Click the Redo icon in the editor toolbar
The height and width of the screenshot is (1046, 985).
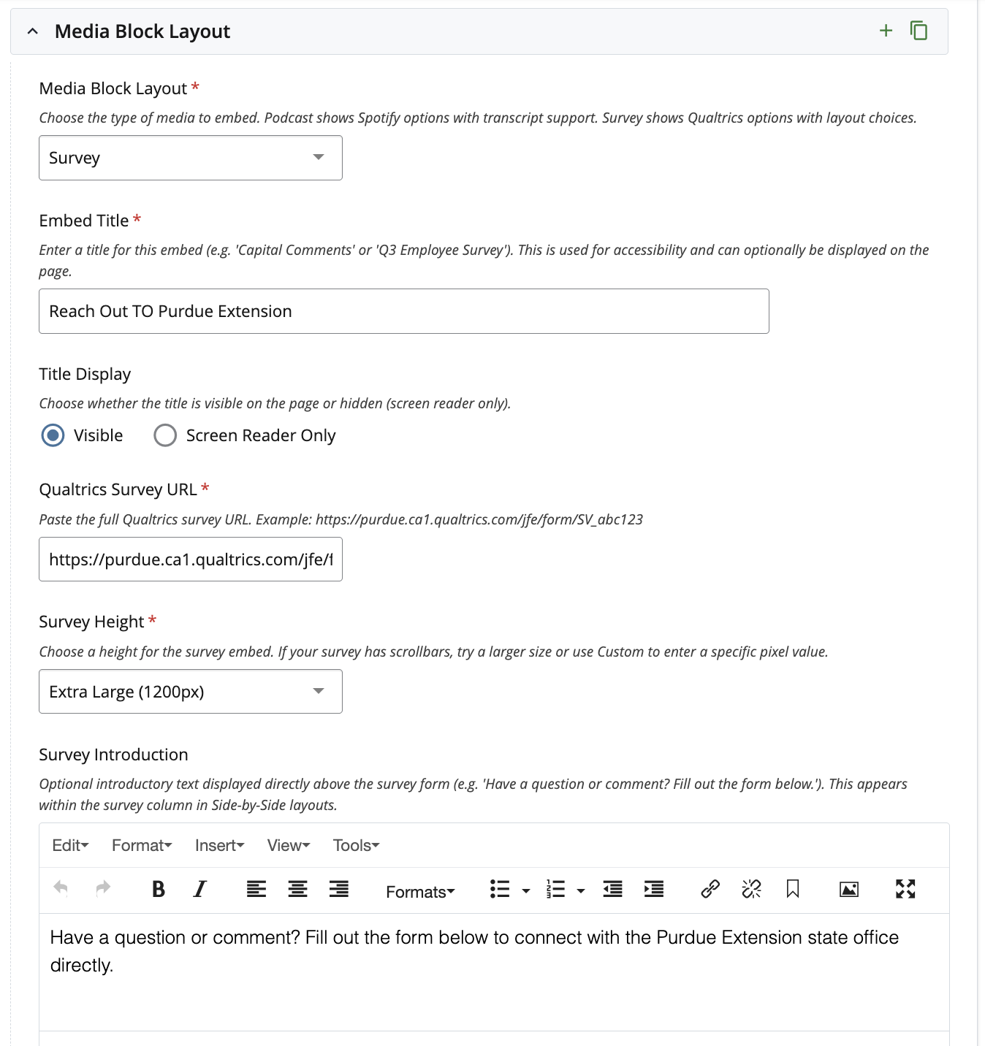(x=102, y=889)
